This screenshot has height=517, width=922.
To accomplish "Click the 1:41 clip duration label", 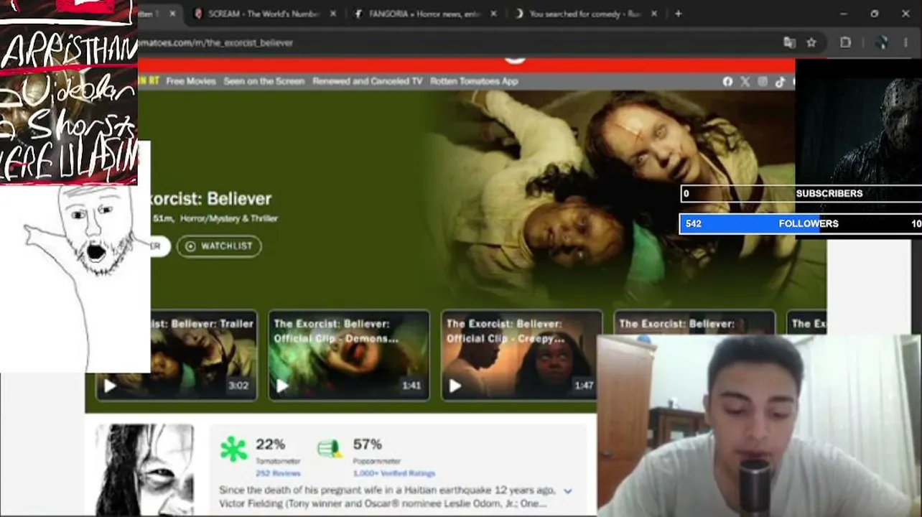I will (411, 386).
